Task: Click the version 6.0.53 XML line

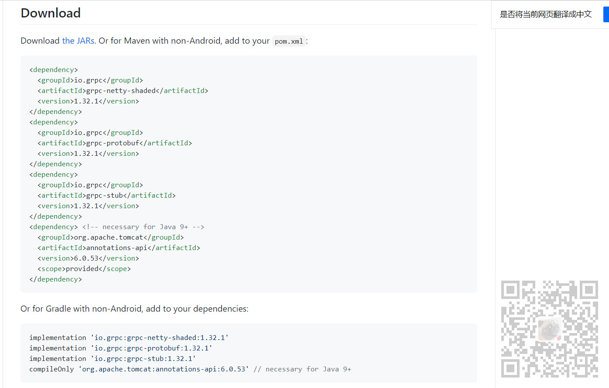Action: click(88, 258)
